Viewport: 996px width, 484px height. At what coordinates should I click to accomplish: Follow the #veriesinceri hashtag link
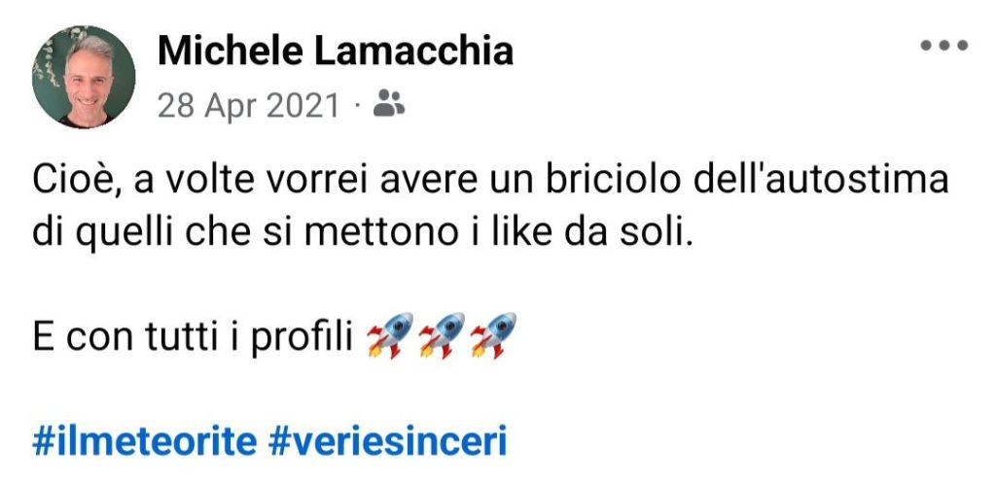tap(388, 442)
